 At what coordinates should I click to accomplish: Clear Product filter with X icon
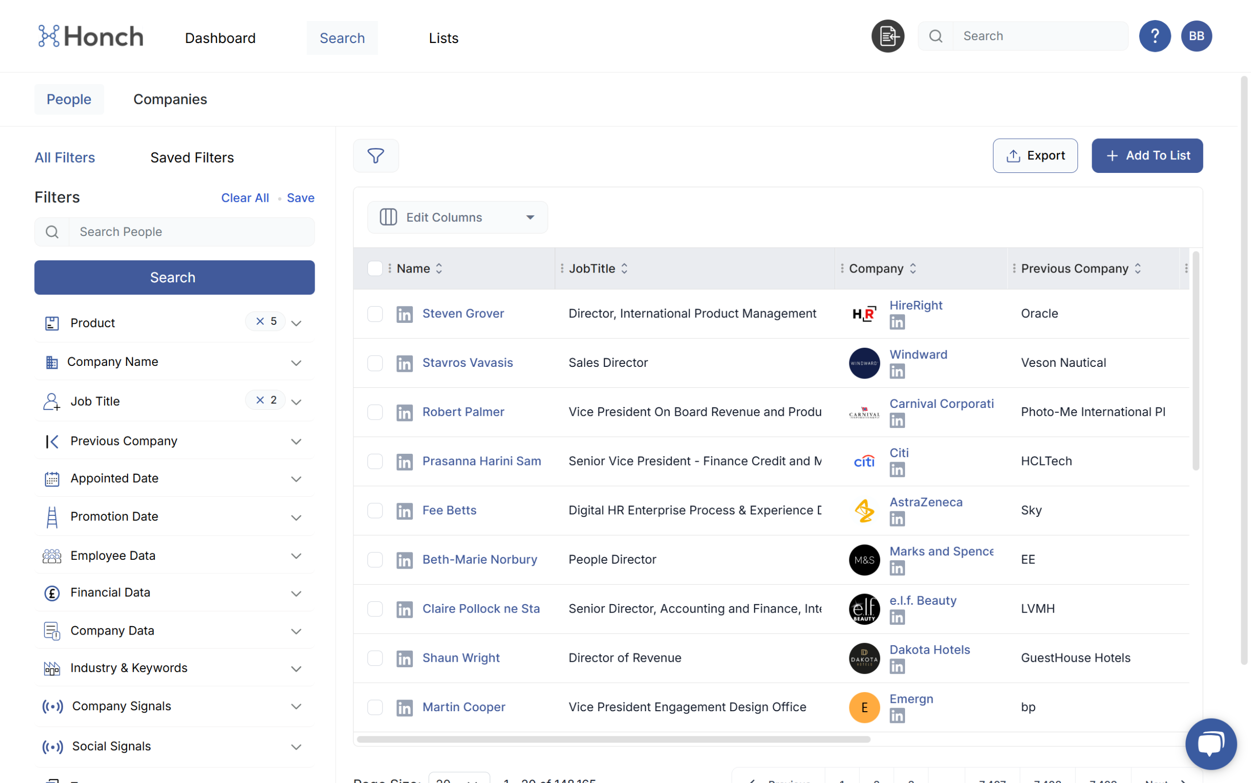point(260,321)
